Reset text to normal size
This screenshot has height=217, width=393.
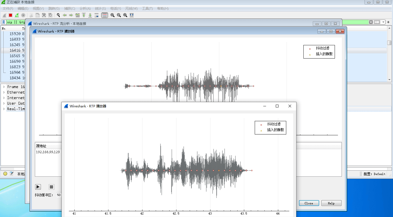tap(125, 15)
